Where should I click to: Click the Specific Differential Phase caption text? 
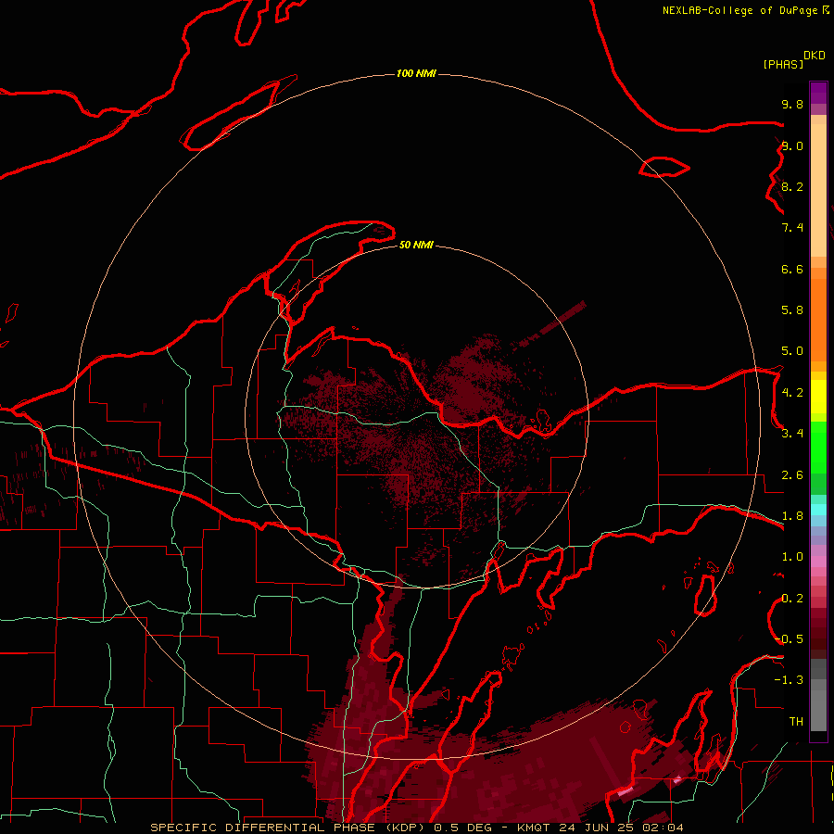click(x=417, y=828)
